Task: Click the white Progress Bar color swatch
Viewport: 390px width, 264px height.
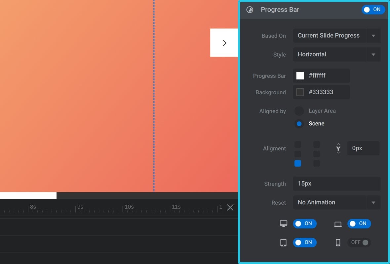Action: [x=300, y=76]
